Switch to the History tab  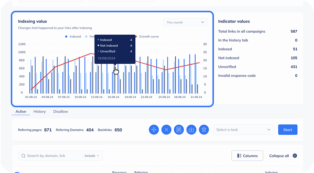point(40,112)
